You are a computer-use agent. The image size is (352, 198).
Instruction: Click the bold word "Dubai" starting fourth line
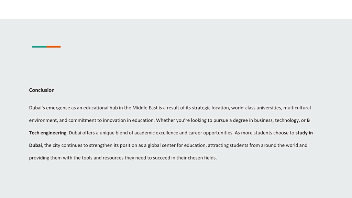point(35,145)
